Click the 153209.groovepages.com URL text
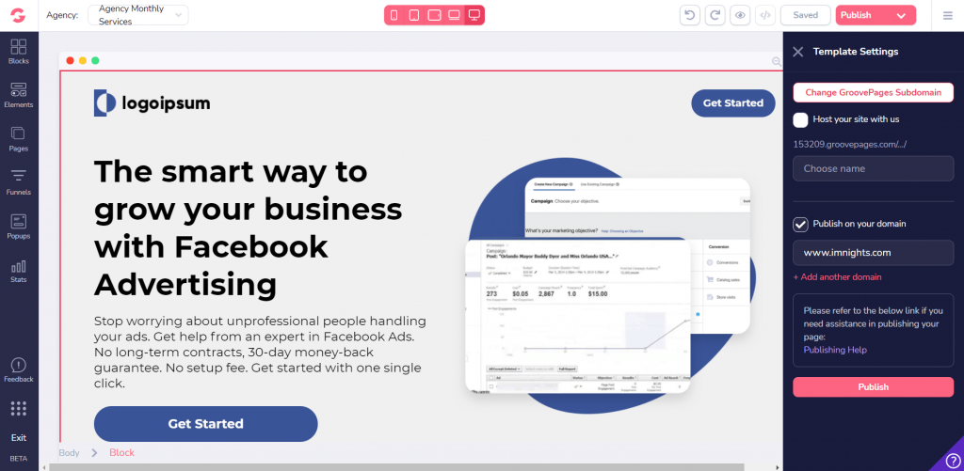964x471 pixels. point(850,145)
